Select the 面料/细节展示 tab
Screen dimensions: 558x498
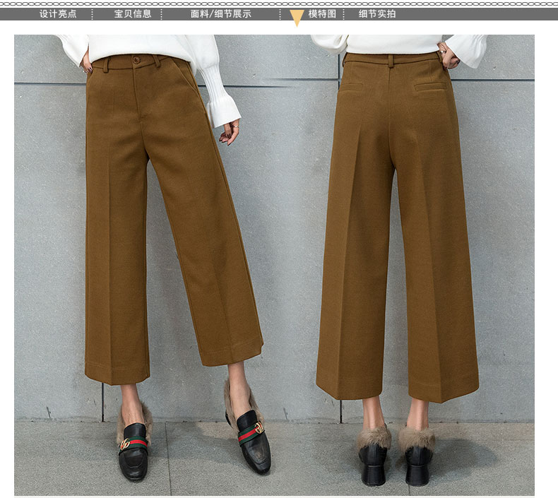click(220, 14)
